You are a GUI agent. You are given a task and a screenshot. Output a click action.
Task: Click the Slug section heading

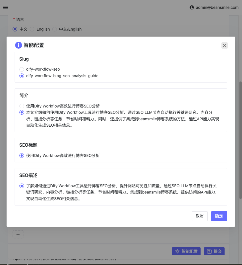click(24, 59)
